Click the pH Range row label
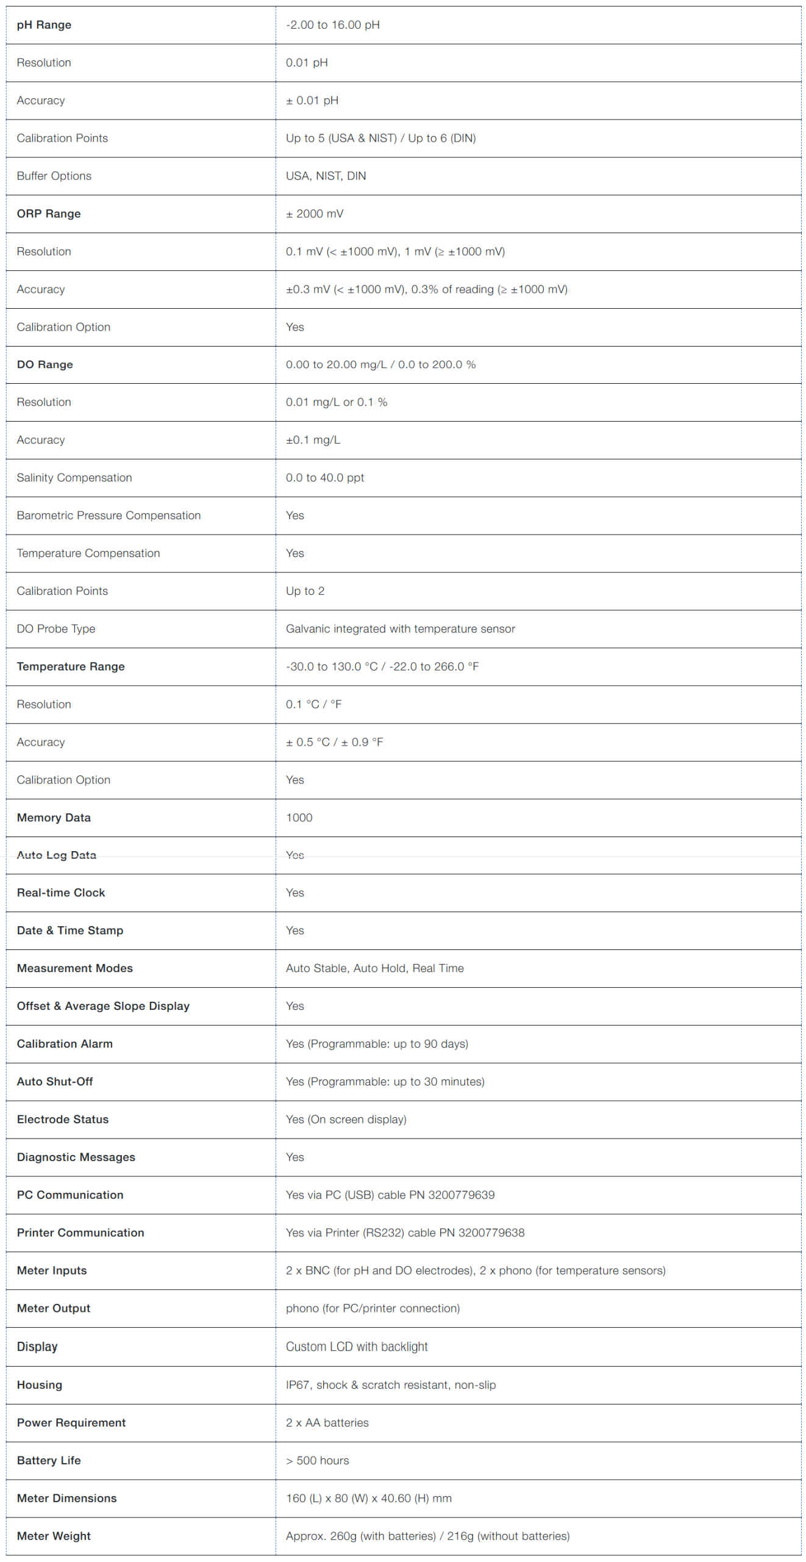The height and width of the screenshot is (1562, 806). [x=44, y=25]
